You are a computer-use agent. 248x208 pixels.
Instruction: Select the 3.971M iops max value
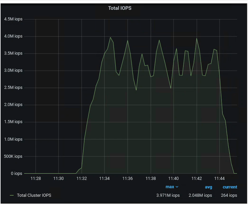[x=168, y=195]
